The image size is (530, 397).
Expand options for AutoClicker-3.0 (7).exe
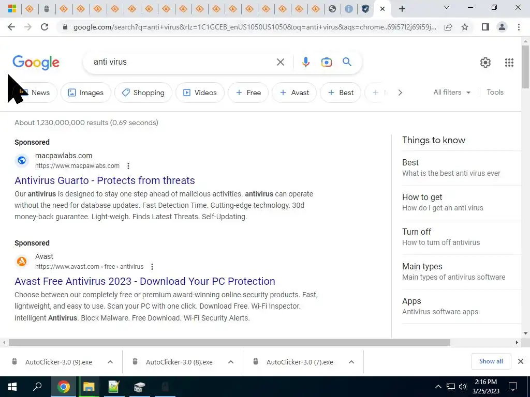[x=351, y=362]
